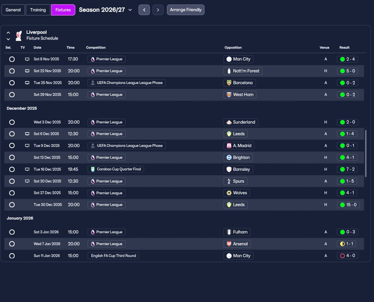Viewport: 374px width, 302px height.
Task: Select the Barcelona fixture radio button
Action: [12, 83]
